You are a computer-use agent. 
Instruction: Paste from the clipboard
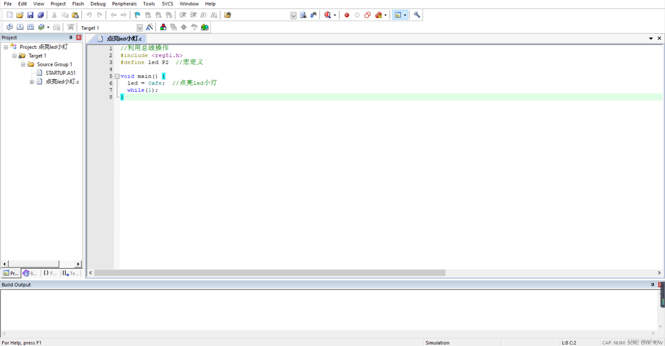click(x=75, y=15)
